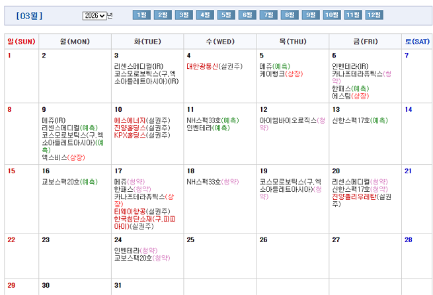This screenshot has width=433, height=295.
Task: Open 에스팀(상장) entry on March 6
Action: coord(350,96)
